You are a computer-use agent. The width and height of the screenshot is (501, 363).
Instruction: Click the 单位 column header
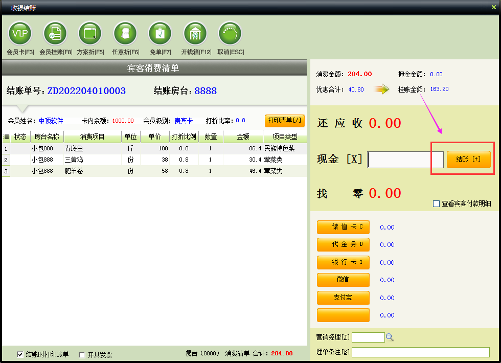point(131,137)
